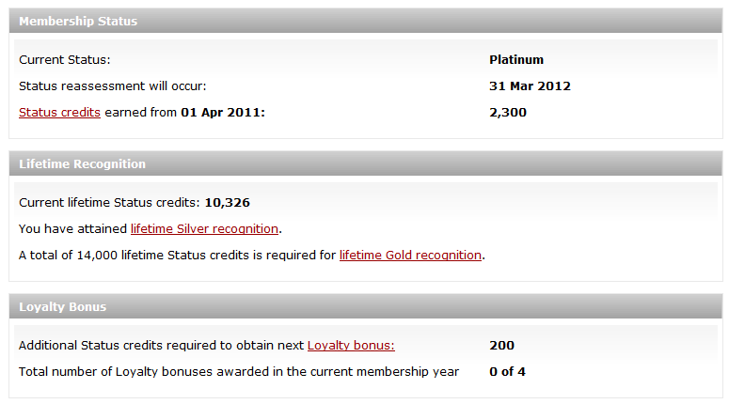
Task: Click the Lifetime Recognition section header
Action: coord(366,163)
